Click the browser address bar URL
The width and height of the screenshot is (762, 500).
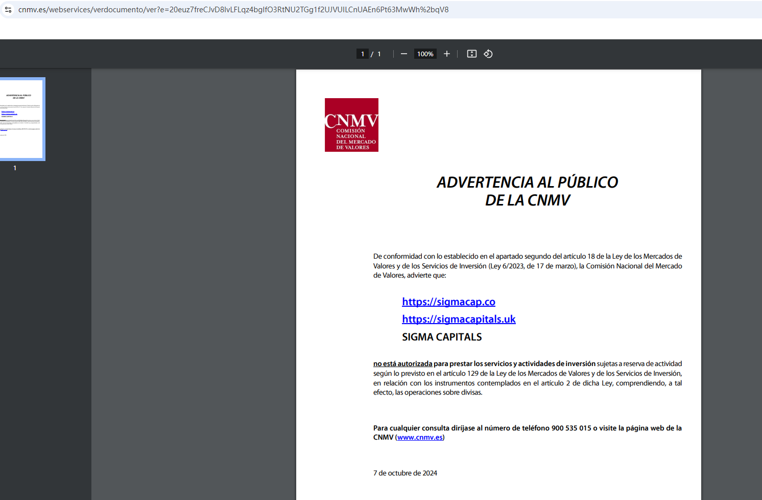[x=233, y=10]
